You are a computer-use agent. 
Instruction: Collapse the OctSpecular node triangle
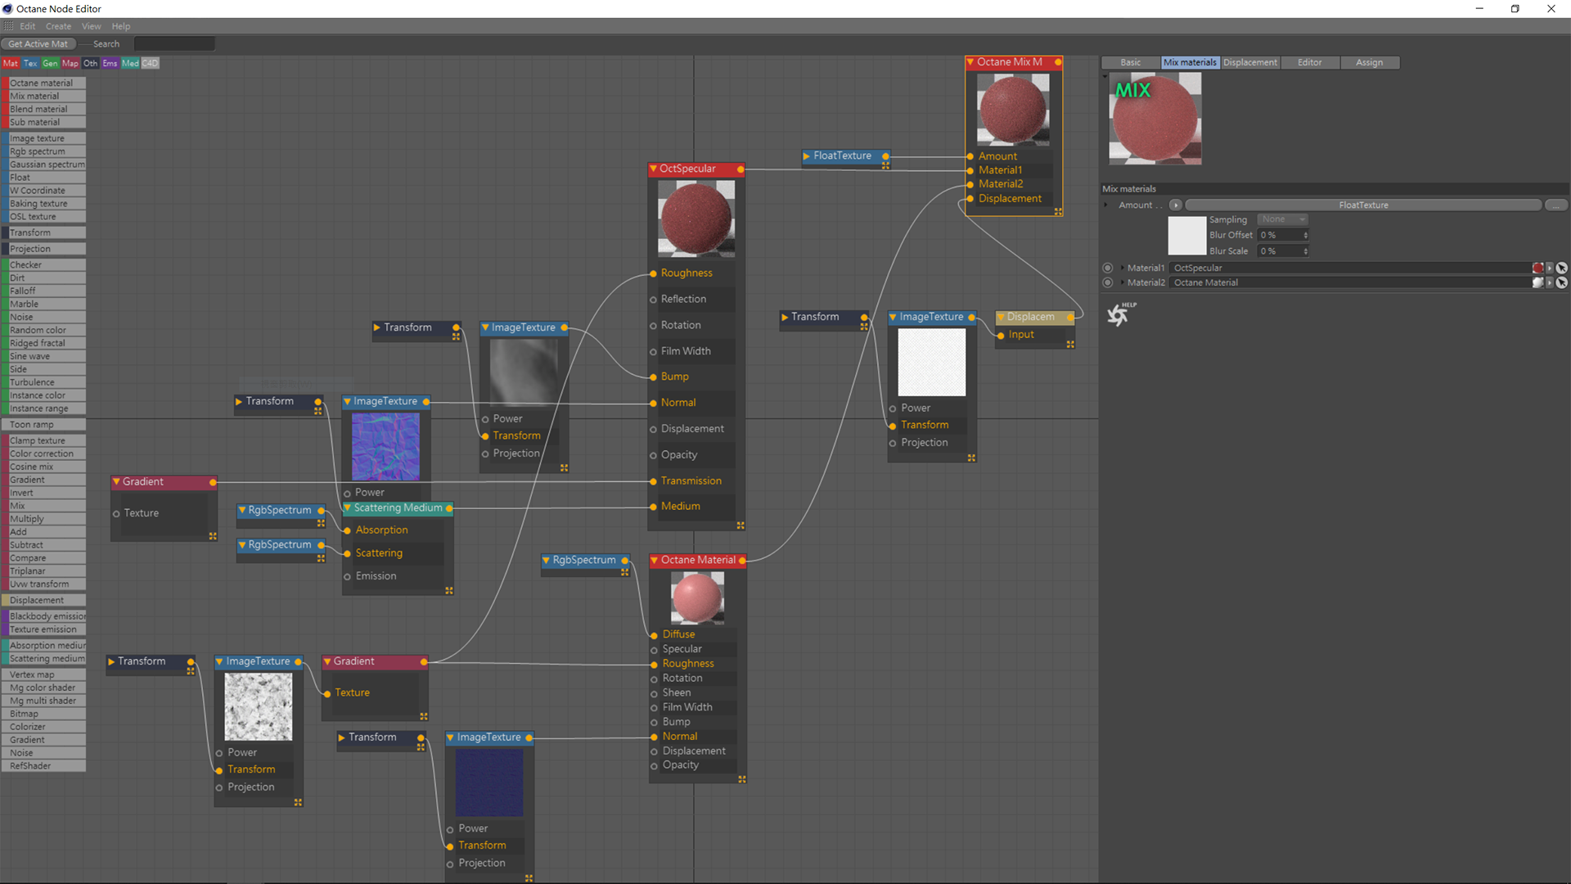(x=654, y=169)
